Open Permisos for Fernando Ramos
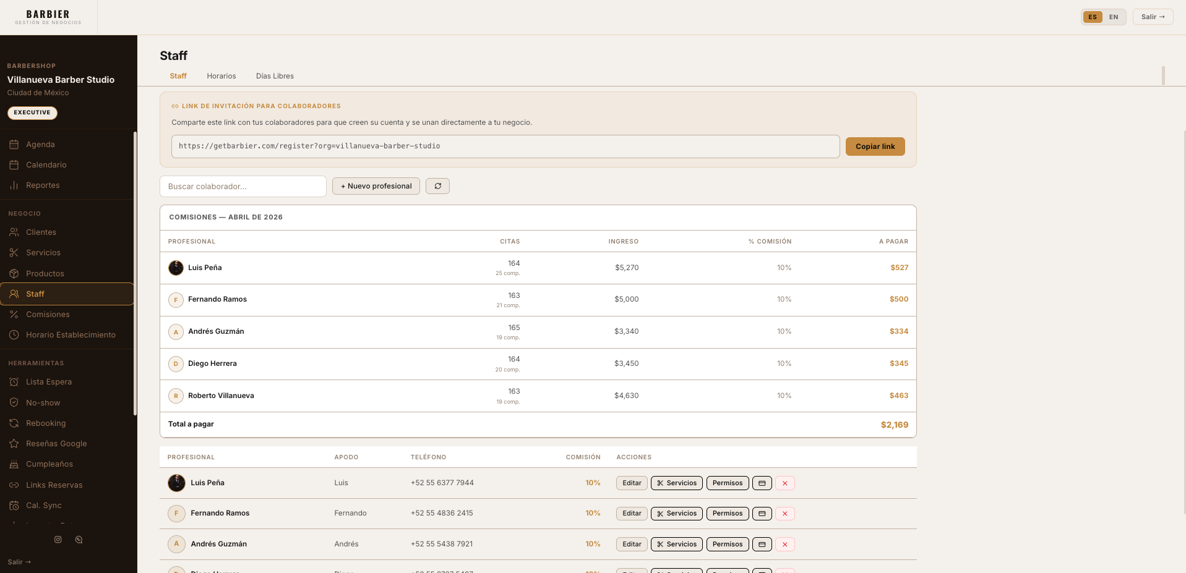 (727, 514)
